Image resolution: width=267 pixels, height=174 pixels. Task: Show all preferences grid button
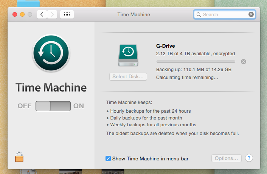pyautogui.click(x=67, y=14)
